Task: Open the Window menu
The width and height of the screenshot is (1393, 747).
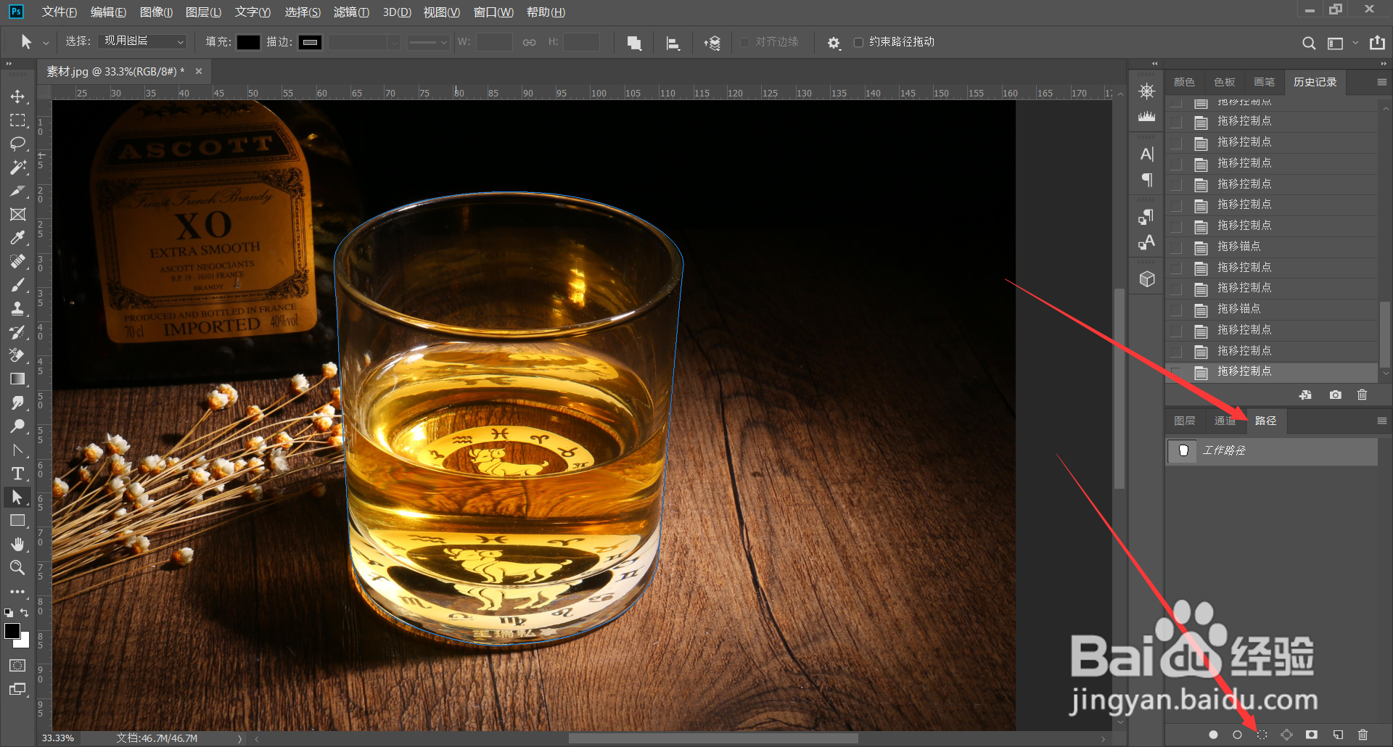Action: tap(493, 12)
